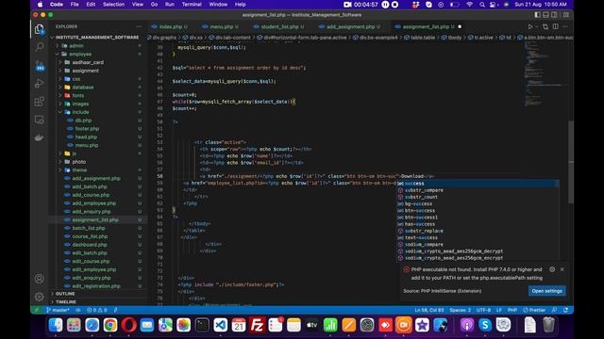Viewport: 604px width, 339px height.
Task: Run the PHP file with play icon
Action: point(530,26)
